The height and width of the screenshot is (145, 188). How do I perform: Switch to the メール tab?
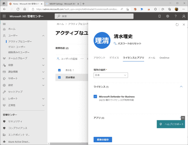[x=152, y=58]
